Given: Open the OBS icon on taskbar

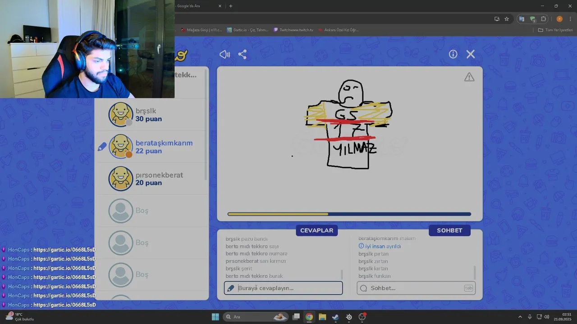Looking at the screenshot, I should [362, 317].
